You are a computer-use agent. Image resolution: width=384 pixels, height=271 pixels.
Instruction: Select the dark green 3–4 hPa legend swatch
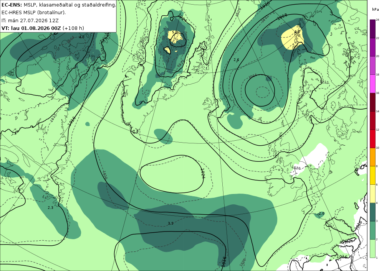click(373, 212)
